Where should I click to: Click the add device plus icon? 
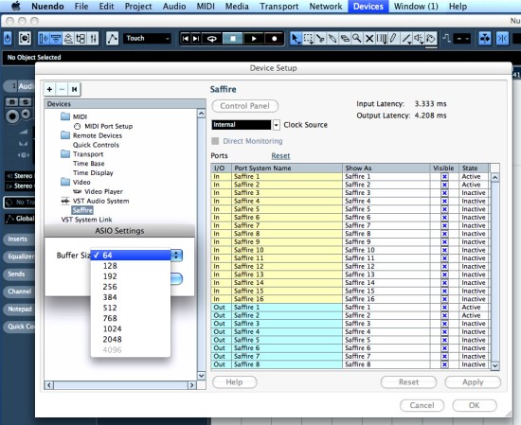coord(49,89)
